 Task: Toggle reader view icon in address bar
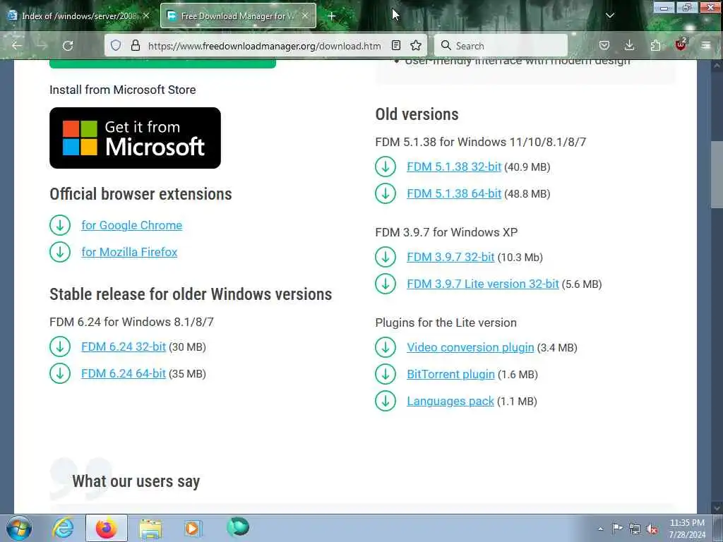(x=396, y=45)
